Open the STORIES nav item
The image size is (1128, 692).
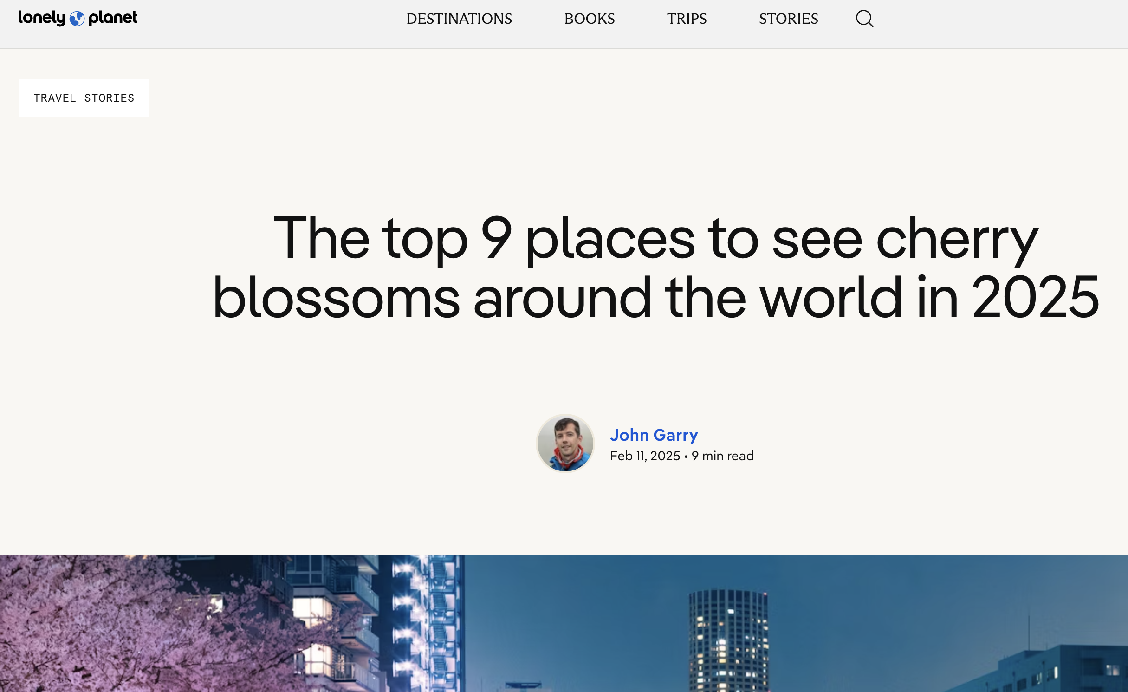pyautogui.click(x=788, y=19)
